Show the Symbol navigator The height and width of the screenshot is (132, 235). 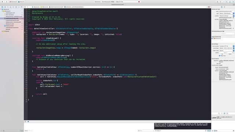click(x=5, y=7)
